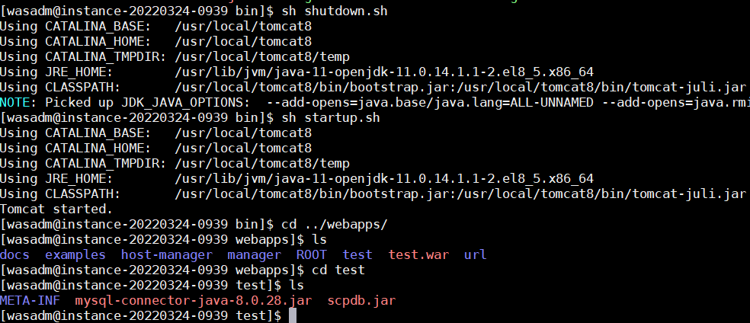Click the 'docs' directory name
The height and width of the screenshot is (323, 750).
point(14,254)
